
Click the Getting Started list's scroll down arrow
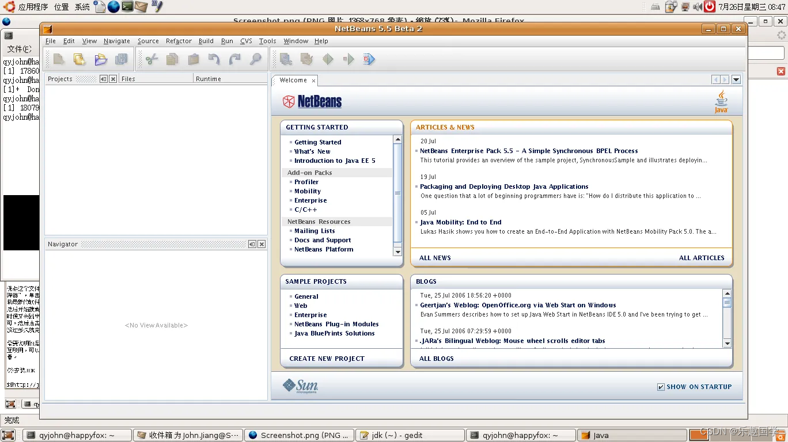(397, 252)
